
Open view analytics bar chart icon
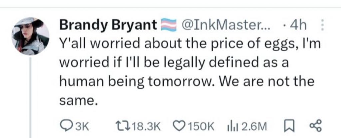pyautogui.click(x=231, y=126)
